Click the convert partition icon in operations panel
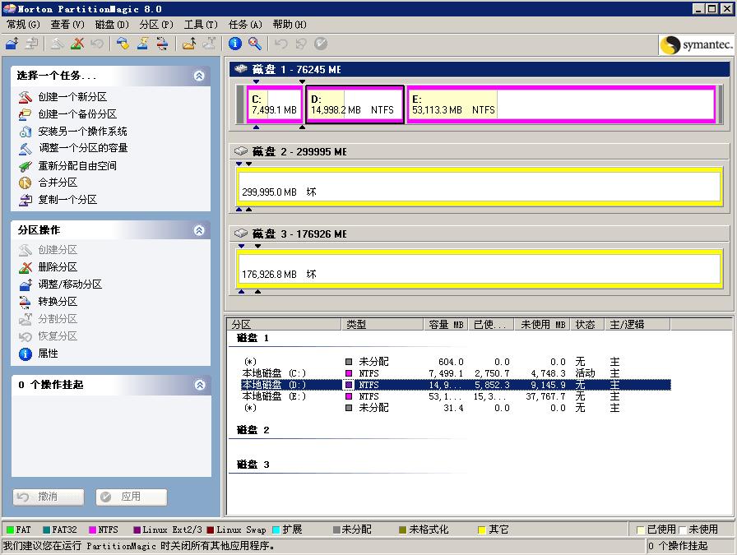Screen dimensions: 737x555 coord(25,302)
